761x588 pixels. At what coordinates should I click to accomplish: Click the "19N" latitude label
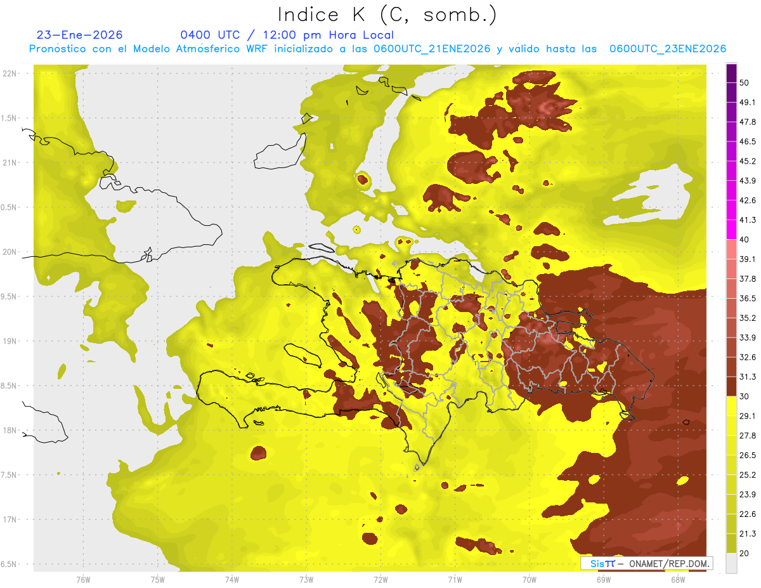coord(10,341)
